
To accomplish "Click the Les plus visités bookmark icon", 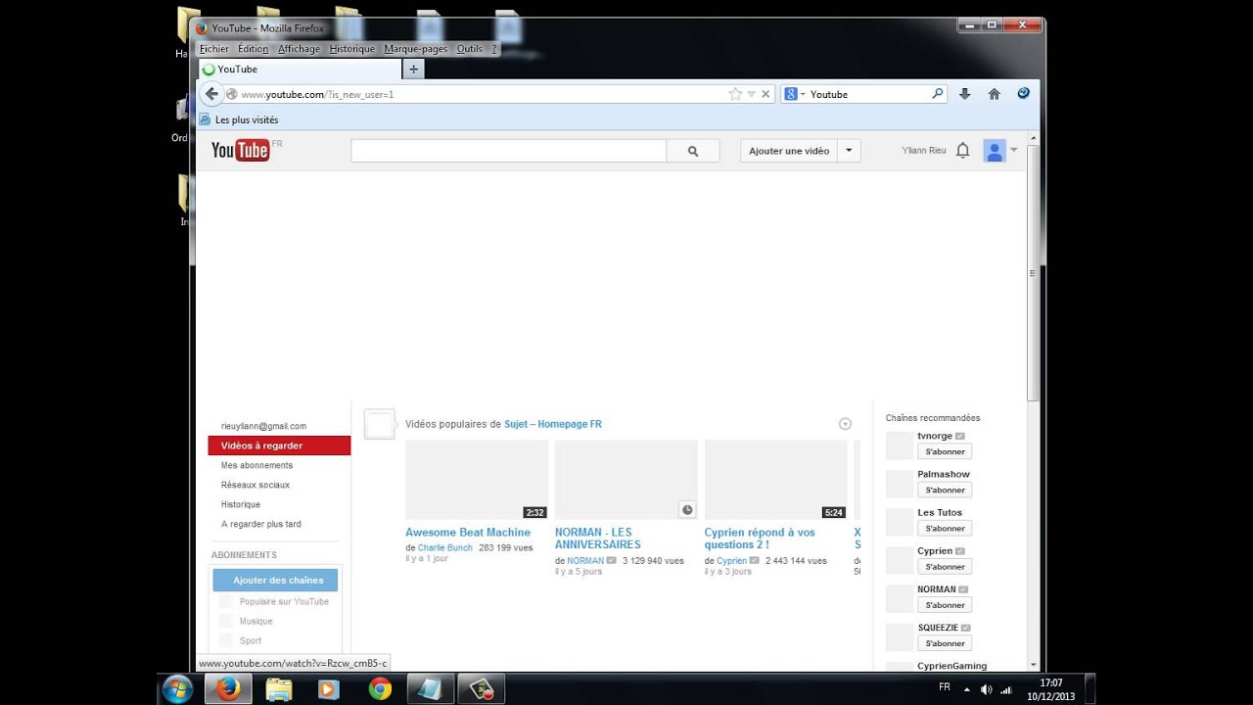I will coord(205,119).
